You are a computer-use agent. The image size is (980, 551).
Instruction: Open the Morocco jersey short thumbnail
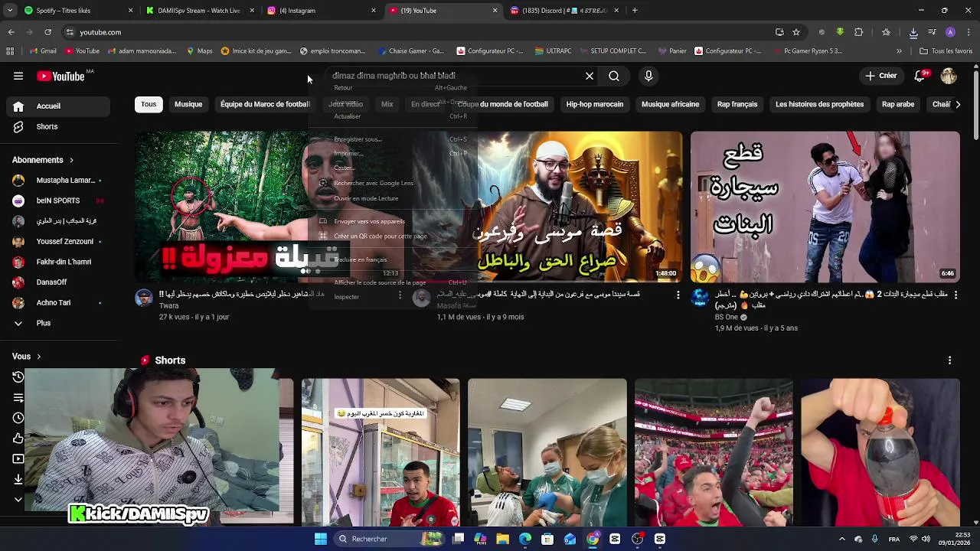point(381,452)
